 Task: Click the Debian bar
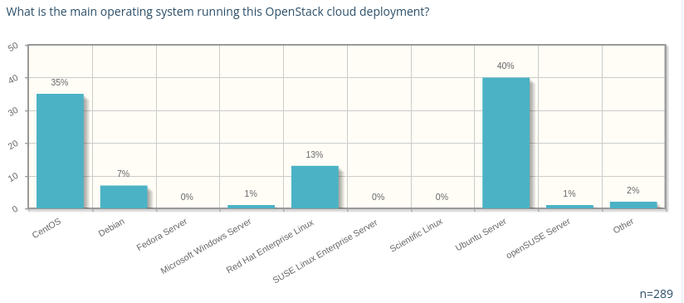124,197
